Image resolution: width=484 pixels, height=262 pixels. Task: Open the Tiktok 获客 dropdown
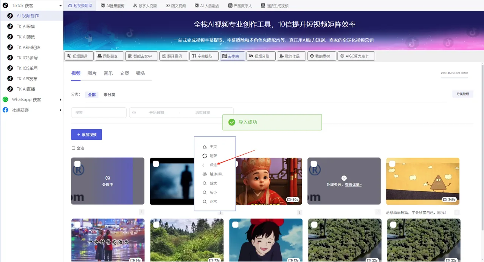(32, 6)
